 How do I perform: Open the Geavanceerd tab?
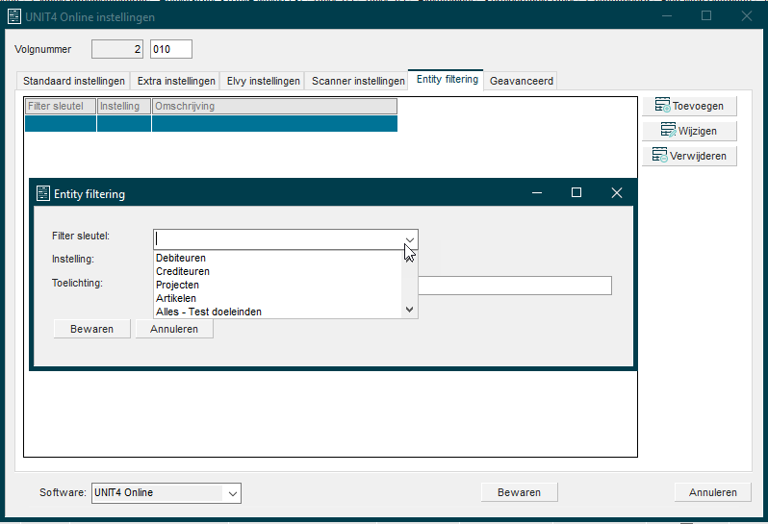click(x=522, y=81)
